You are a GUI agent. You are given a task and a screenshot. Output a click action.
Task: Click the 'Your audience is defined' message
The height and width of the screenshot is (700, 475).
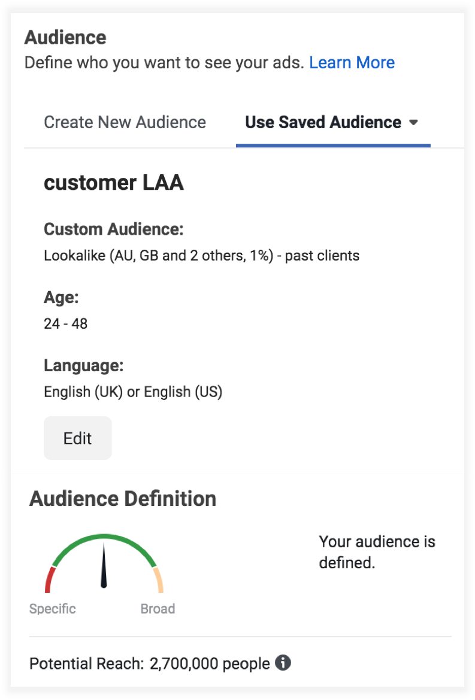377,552
